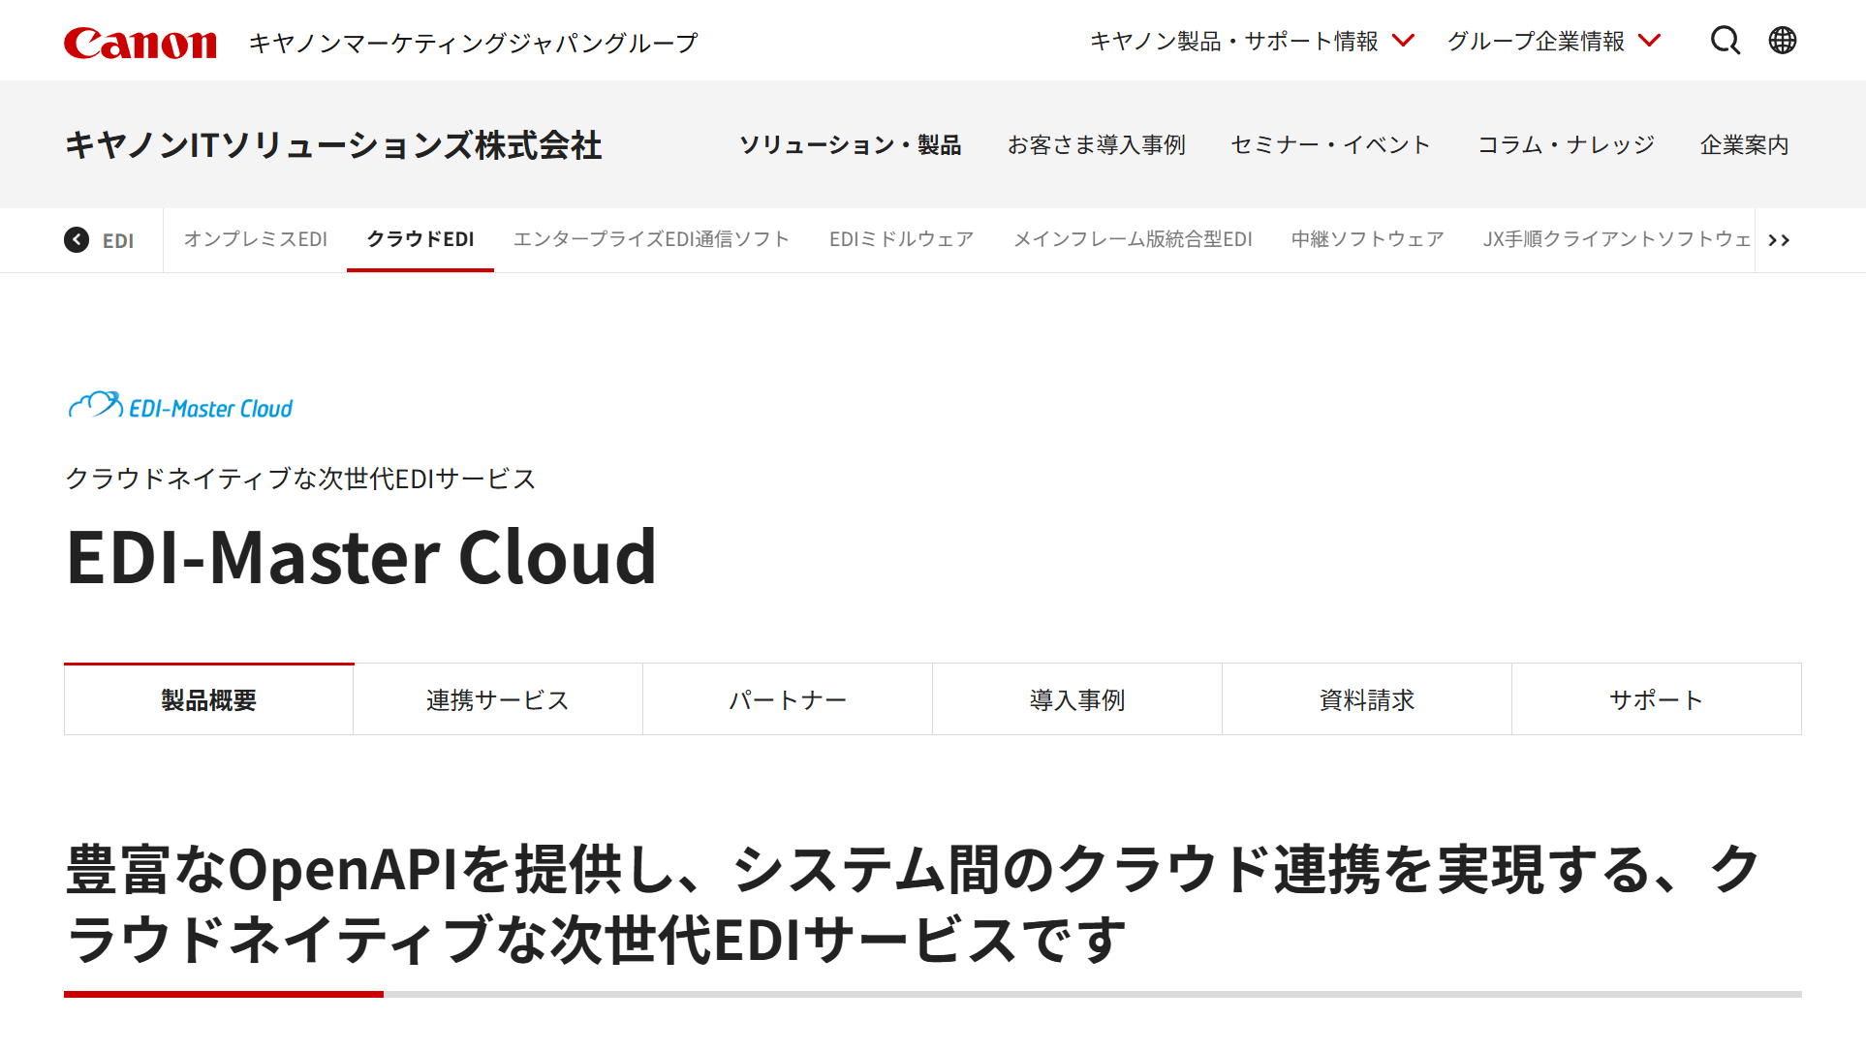Click the 資料請求 tab

point(1366,698)
